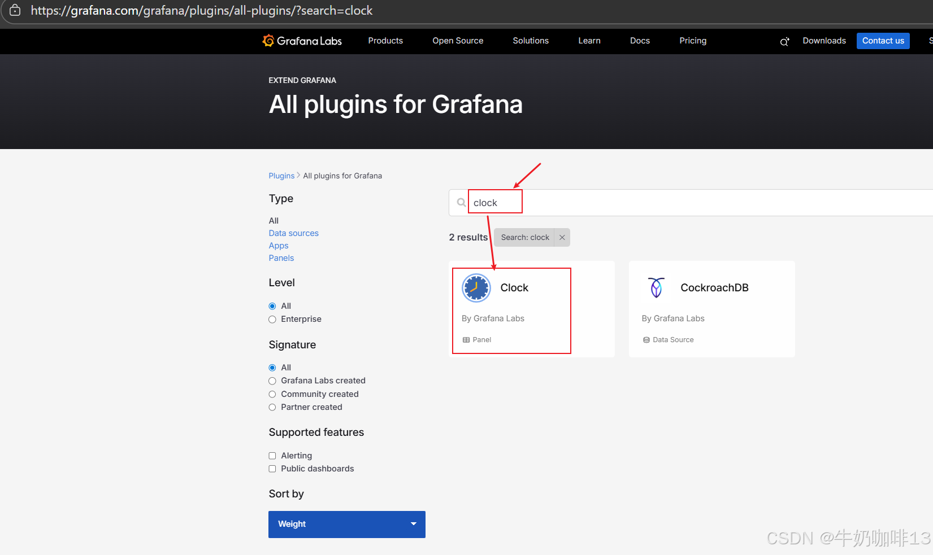Click the Plugins breadcrumb link

281,176
